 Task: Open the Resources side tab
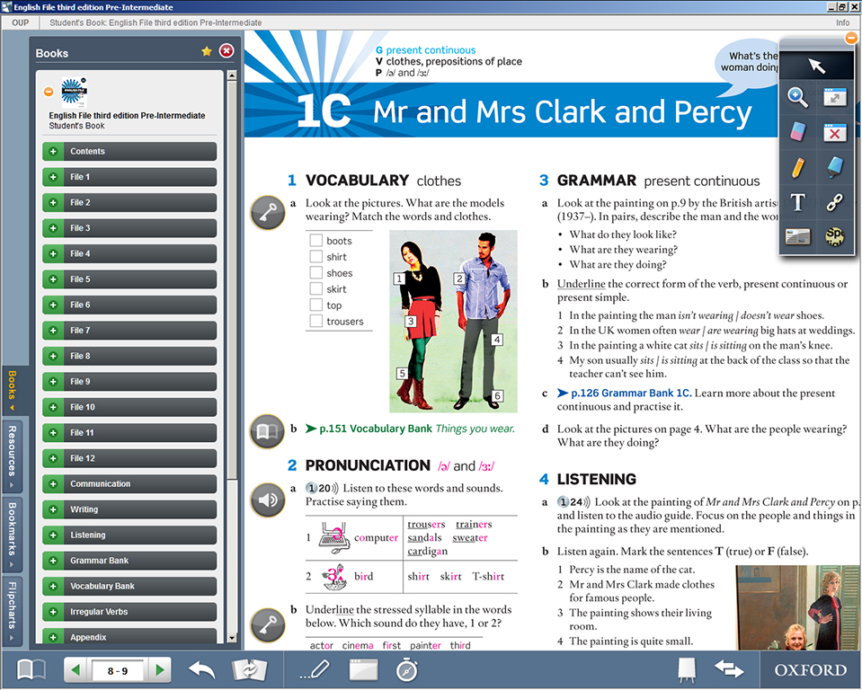pos(12,456)
